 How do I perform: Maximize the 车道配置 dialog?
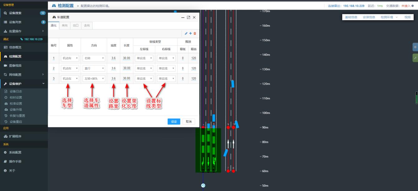(188, 17)
